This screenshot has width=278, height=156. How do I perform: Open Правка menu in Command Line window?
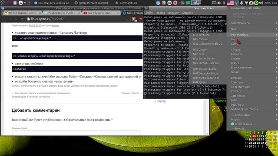[160, 13]
